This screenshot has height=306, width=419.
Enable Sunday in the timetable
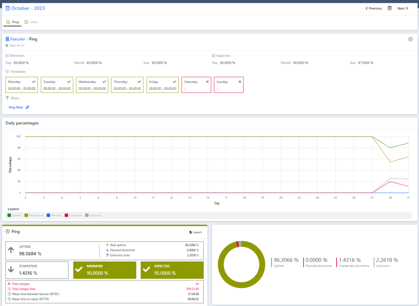click(229, 85)
